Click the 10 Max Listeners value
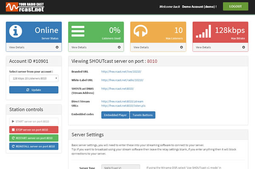255x169 pixels. 178,30
